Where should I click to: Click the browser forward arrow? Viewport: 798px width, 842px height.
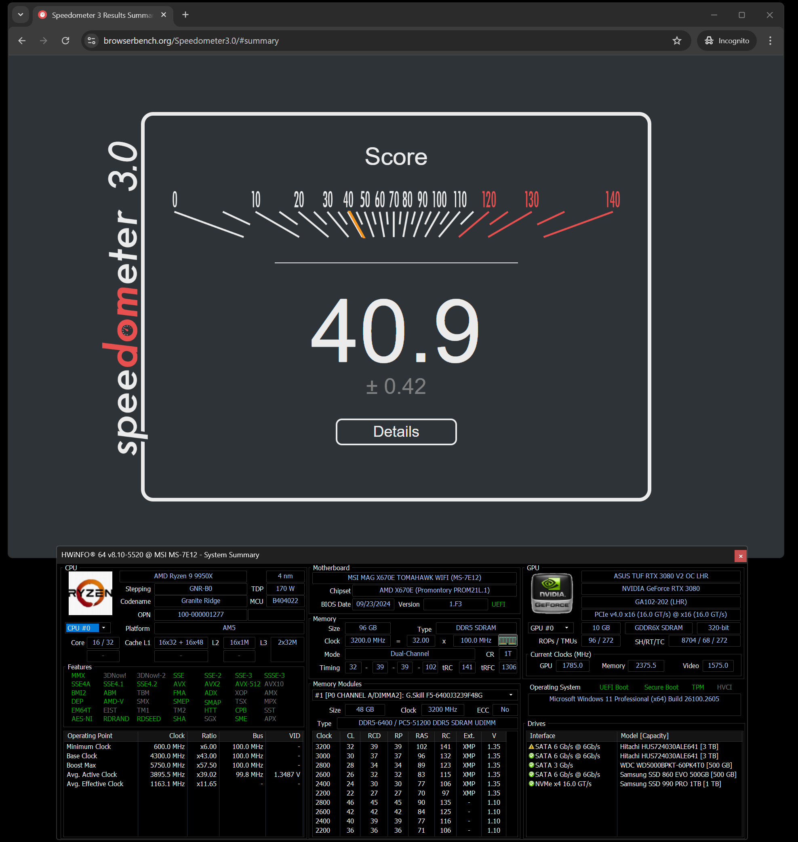coord(43,41)
